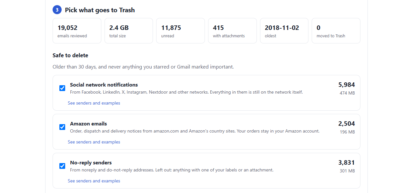Click the 11,875 unread stat card

coord(180,31)
